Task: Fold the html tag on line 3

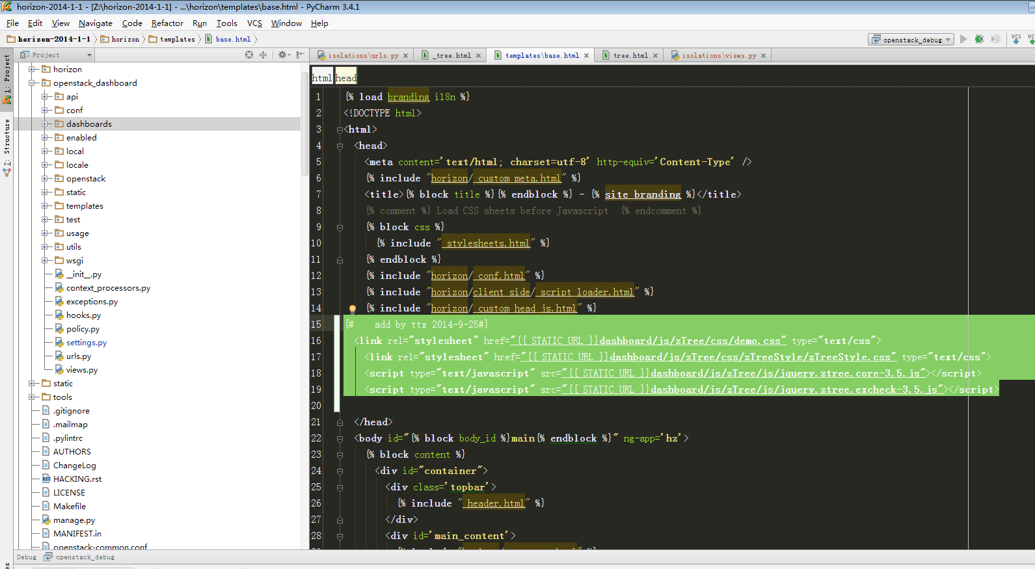Action: [x=340, y=130]
